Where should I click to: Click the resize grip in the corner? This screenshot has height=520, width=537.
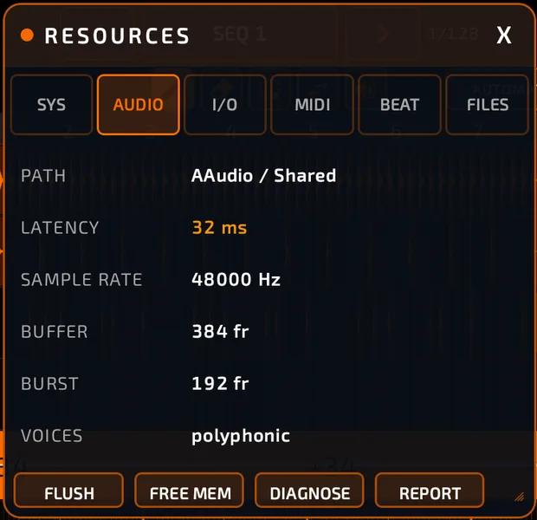[520, 497]
